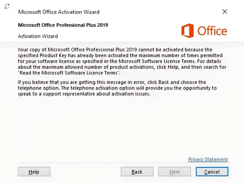
Task: Click the words "support representative" in the message
Action: click(x=61, y=94)
